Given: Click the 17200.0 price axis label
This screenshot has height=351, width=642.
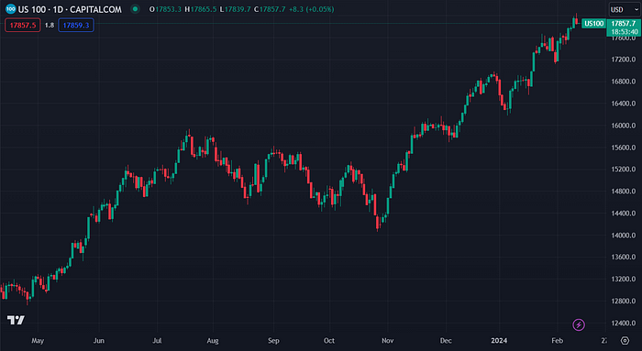Looking at the screenshot, I should [624, 60].
